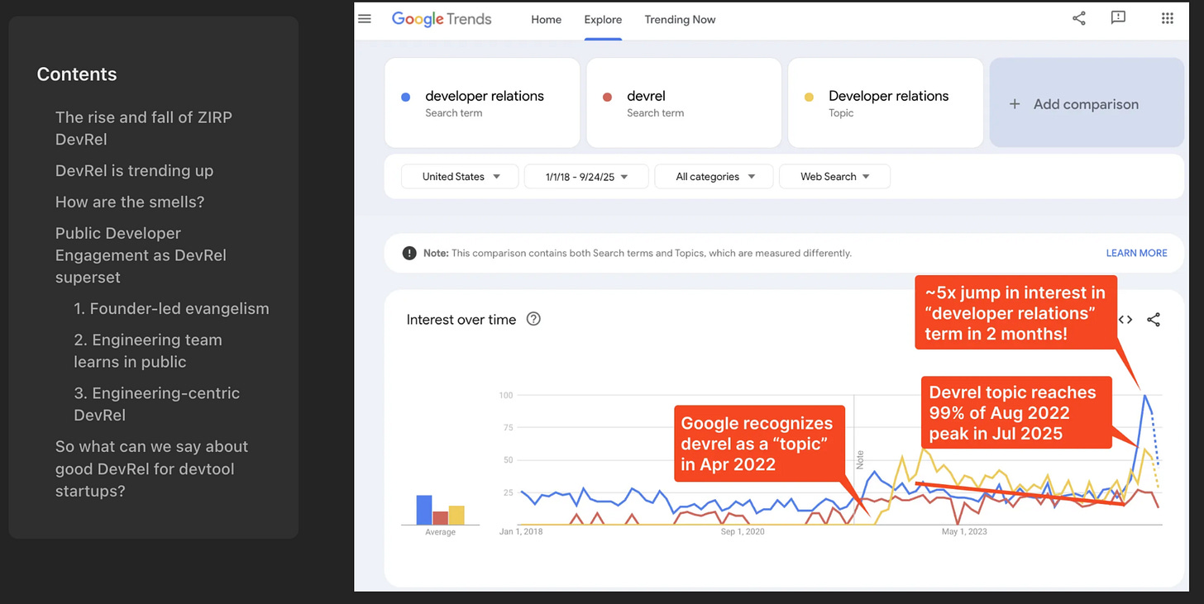1204x604 pixels.
Task: Click the '100' y-axis label
Action: pos(505,395)
